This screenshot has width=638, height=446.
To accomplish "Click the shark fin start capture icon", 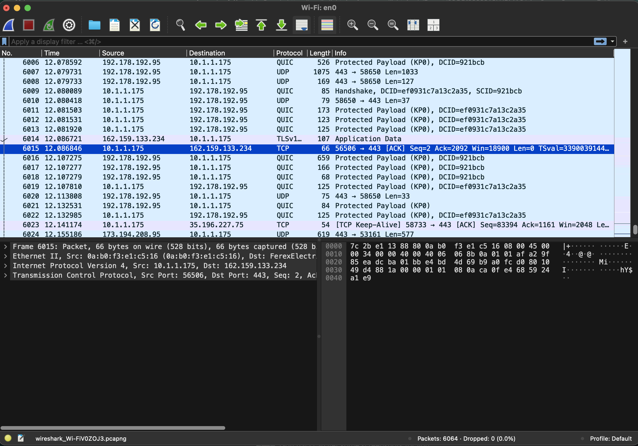I will click(9, 25).
